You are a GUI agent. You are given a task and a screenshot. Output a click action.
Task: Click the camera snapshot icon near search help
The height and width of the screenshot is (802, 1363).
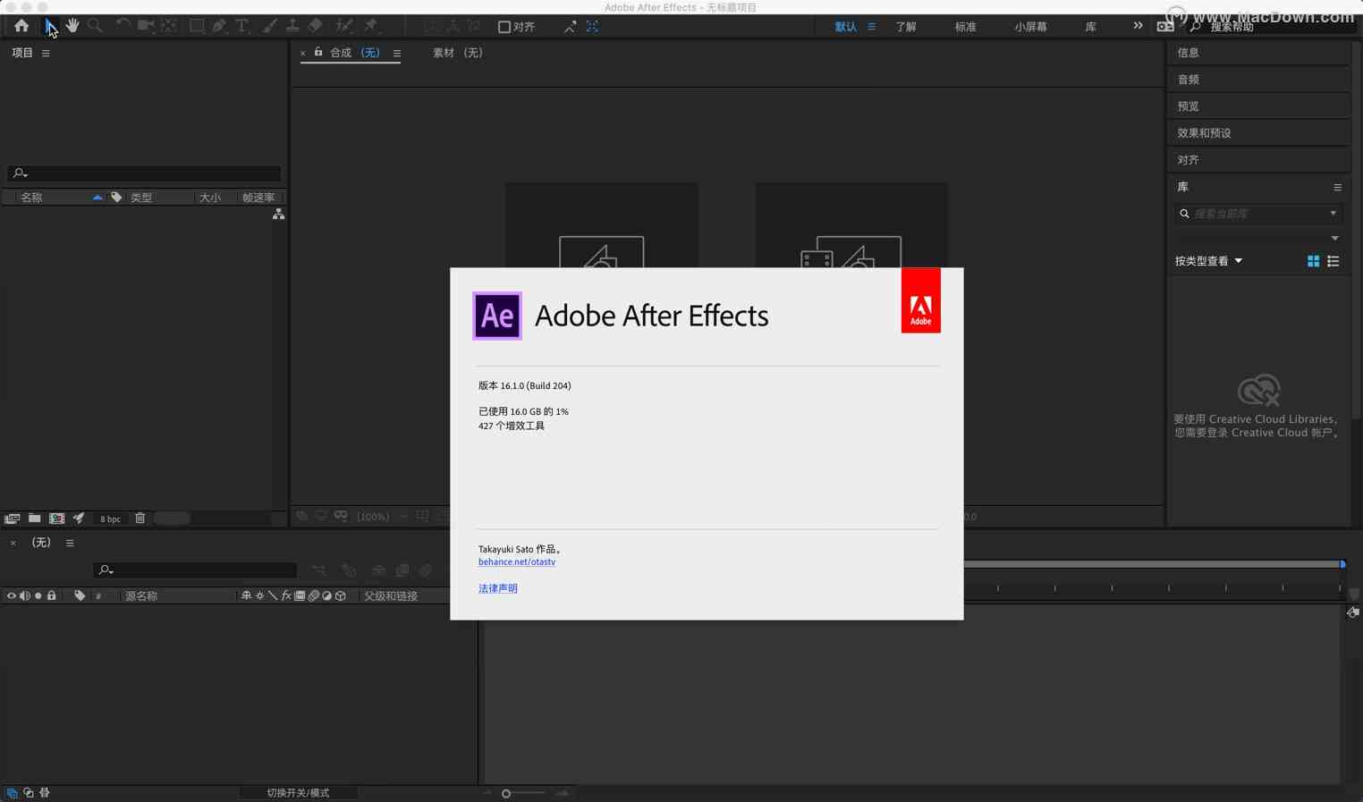(x=1165, y=26)
